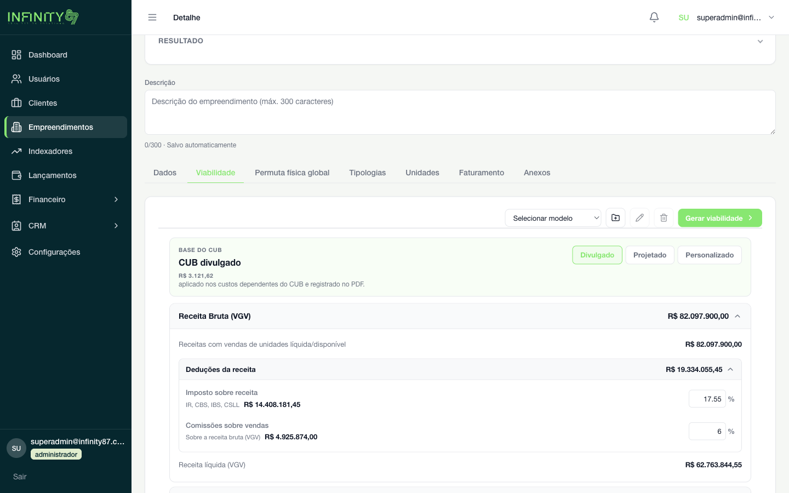Open the Selecionar modelo dropdown
This screenshot has height=493, width=789.
(x=553, y=218)
